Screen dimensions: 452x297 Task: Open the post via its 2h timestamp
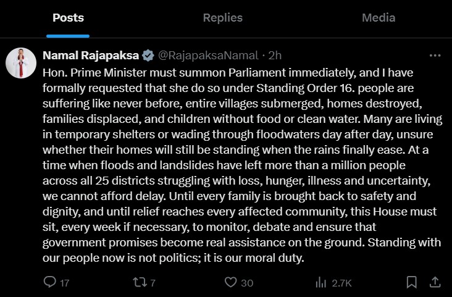coord(276,55)
